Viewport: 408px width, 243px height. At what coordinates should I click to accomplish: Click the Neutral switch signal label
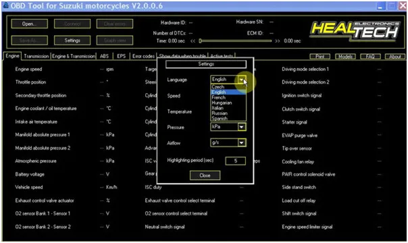[165, 227]
